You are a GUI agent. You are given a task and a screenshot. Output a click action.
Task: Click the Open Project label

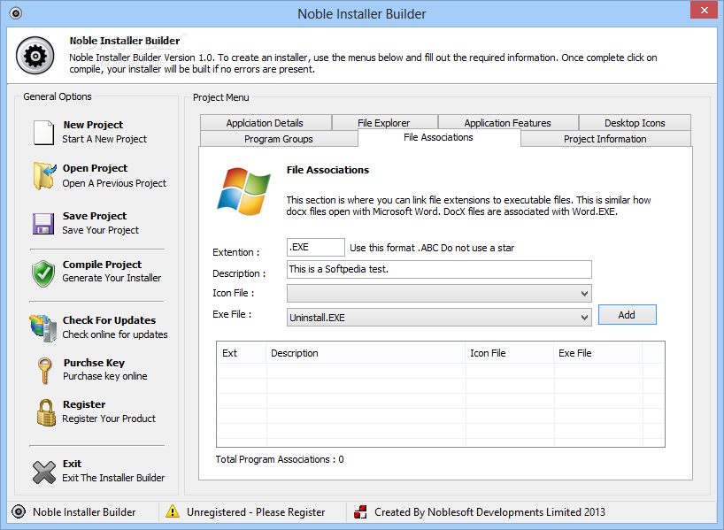pos(95,168)
